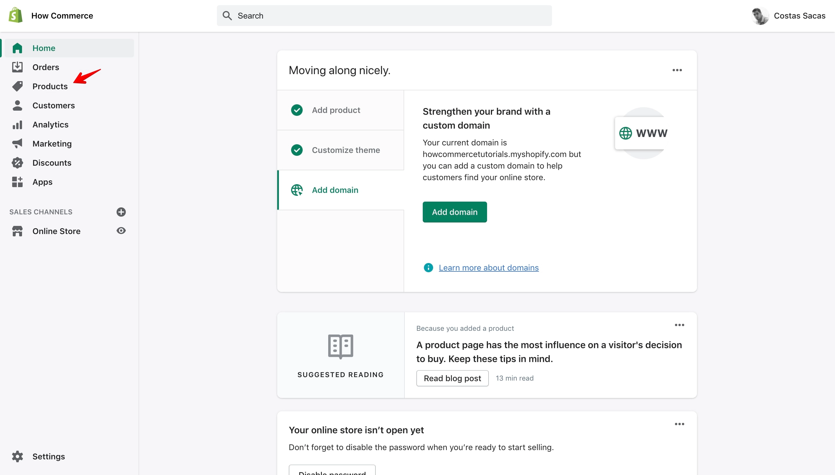Click the Customize theme green checkmark
This screenshot has height=475, width=835.
[x=297, y=150]
